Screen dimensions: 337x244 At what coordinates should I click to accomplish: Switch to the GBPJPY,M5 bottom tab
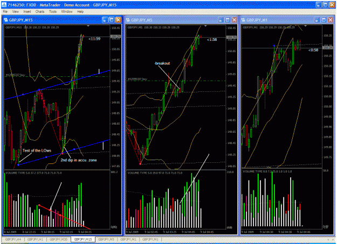pos(107,239)
